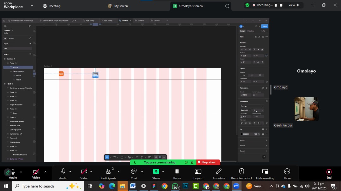Click text align left in Typography
The image size is (341, 191).
click(x=242, y=123)
